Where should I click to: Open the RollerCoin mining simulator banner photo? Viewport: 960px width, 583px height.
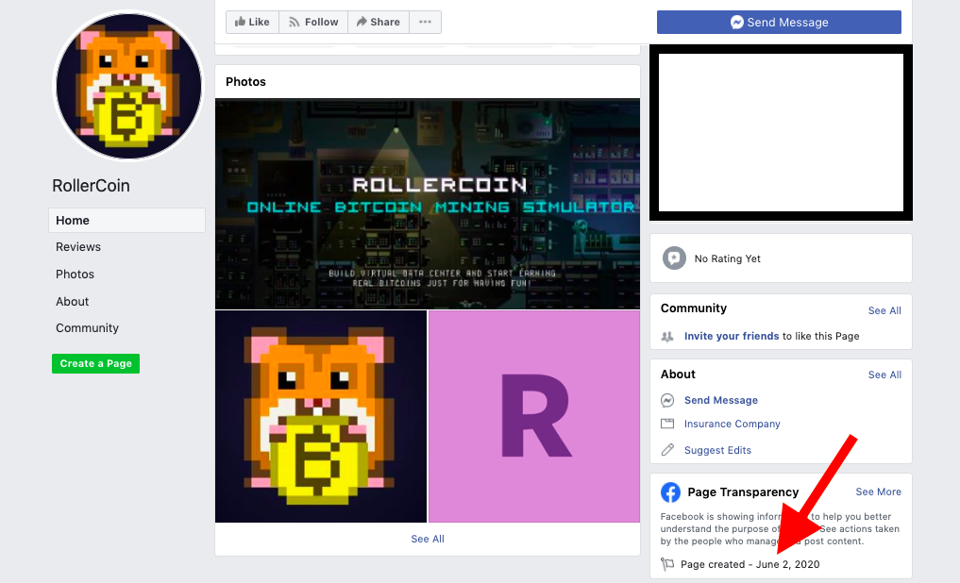pos(428,204)
